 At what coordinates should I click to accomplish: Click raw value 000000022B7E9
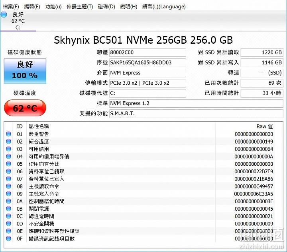(254, 172)
